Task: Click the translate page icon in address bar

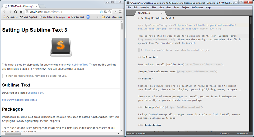Action: click(x=106, y=12)
